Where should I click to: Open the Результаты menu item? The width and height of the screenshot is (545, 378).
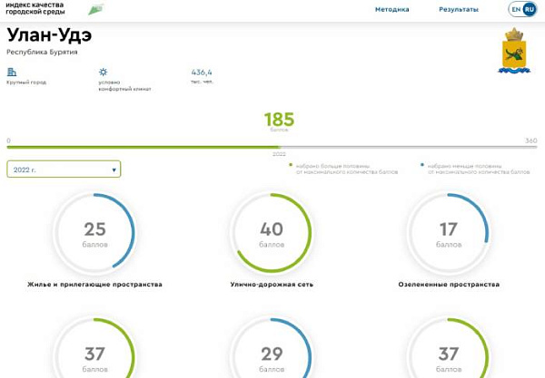point(458,9)
